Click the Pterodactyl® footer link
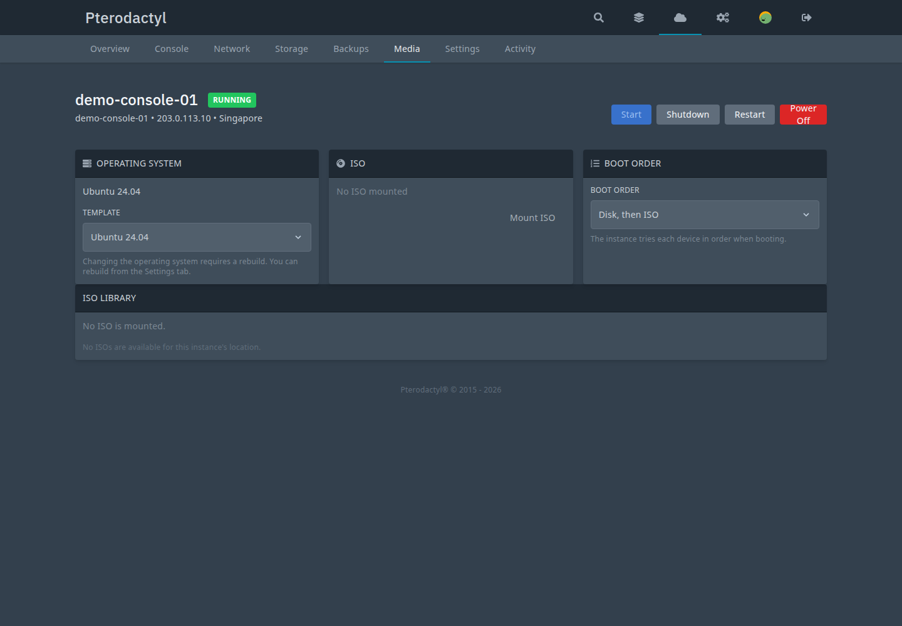This screenshot has width=902, height=626. coord(424,390)
